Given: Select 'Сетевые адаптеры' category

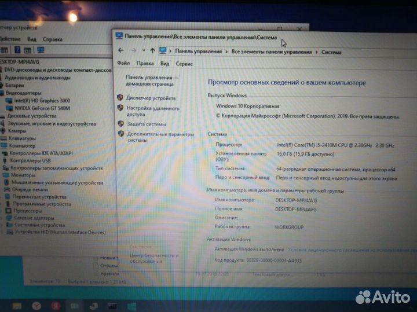Looking at the screenshot, I should (34, 218).
